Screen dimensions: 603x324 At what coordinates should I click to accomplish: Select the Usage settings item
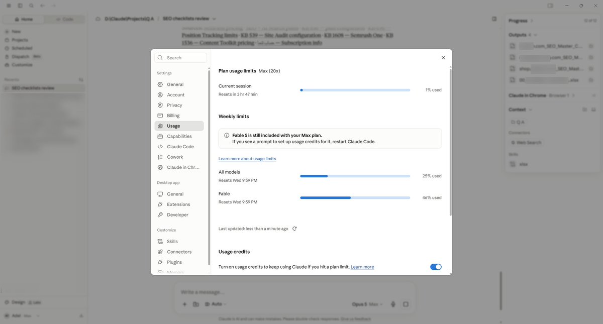click(x=179, y=126)
